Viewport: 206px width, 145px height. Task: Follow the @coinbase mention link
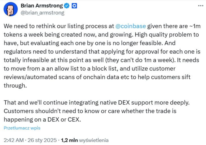[130, 26]
